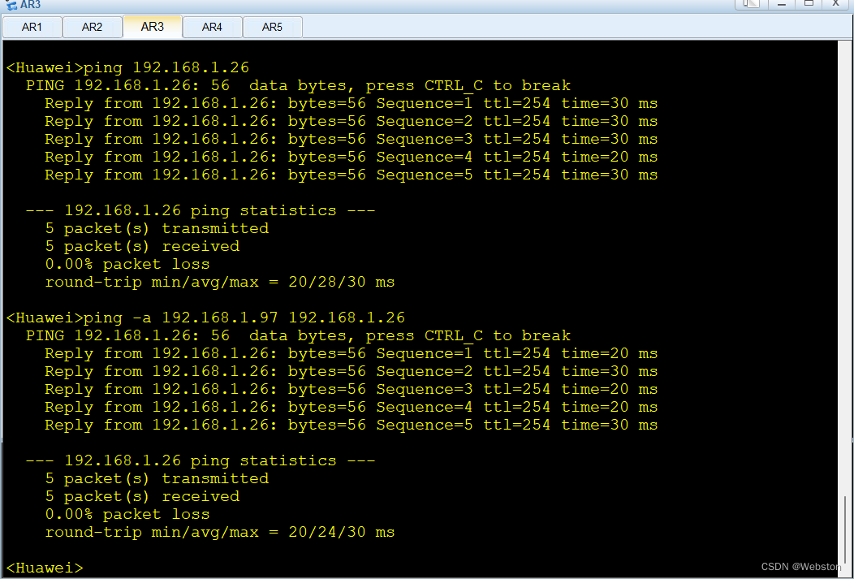The width and height of the screenshot is (854, 579).
Task: Select the AR3 tab
Action: (153, 27)
